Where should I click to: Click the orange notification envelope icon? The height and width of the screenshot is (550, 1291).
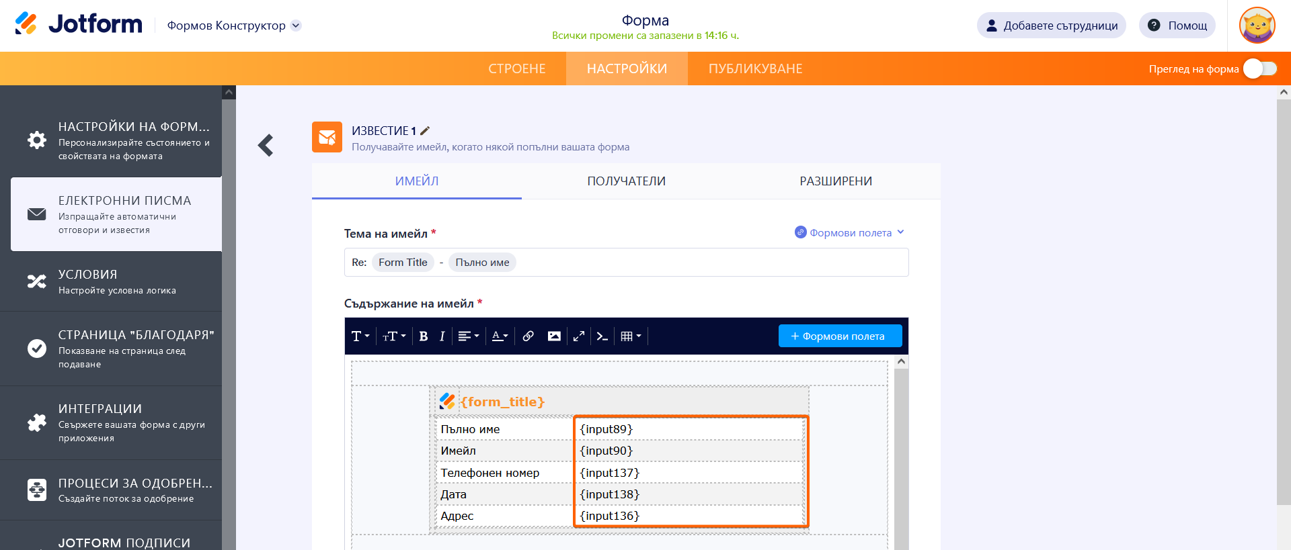coord(327,137)
